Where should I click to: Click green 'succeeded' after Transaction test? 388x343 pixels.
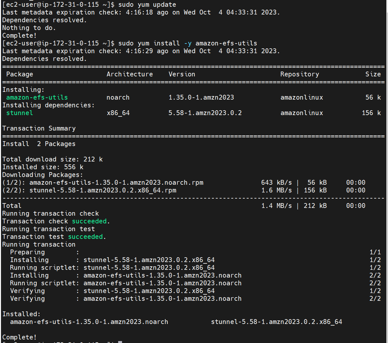pyautogui.click(x=85, y=237)
